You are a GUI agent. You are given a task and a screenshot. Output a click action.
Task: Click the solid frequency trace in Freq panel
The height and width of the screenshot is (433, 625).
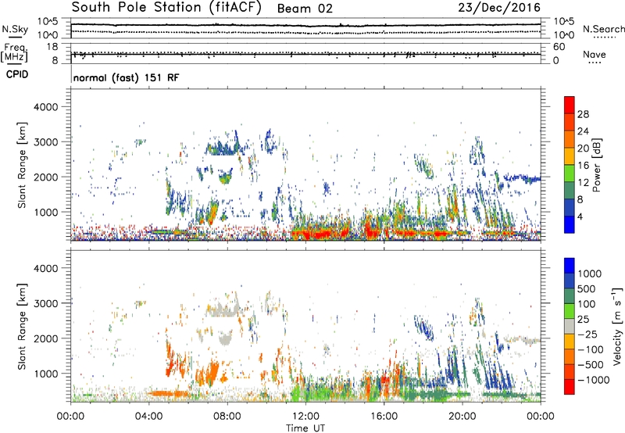pyautogui.click(x=305, y=55)
